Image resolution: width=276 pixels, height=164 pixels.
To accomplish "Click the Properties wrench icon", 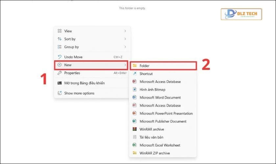I will pyautogui.click(x=59, y=73).
